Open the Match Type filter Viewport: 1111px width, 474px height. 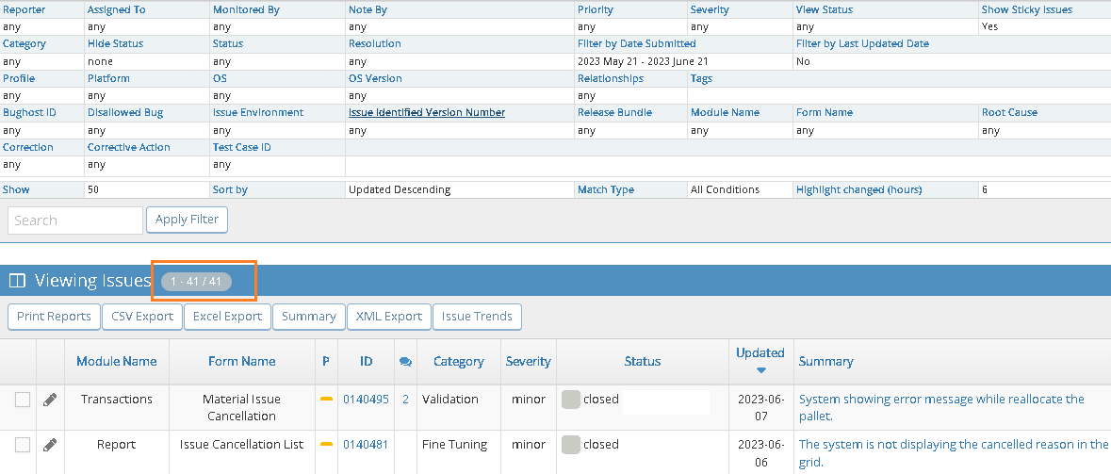coord(606,190)
